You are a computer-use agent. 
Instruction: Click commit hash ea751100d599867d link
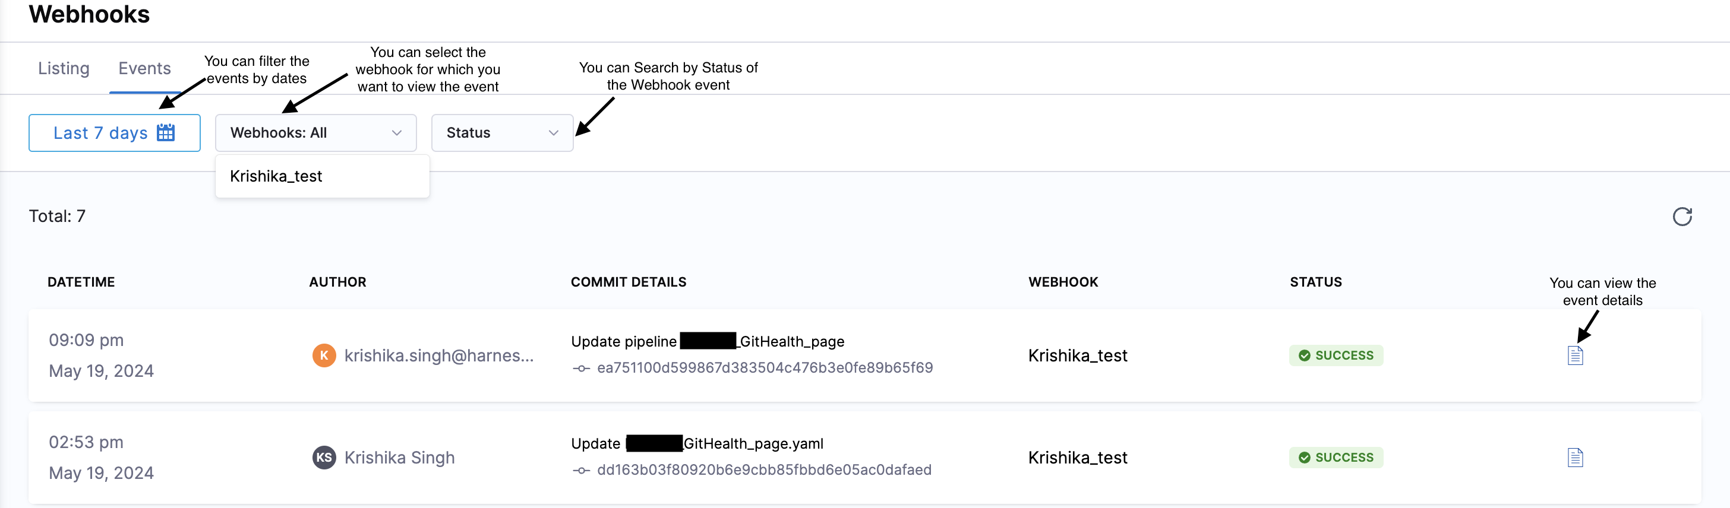coord(764,368)
